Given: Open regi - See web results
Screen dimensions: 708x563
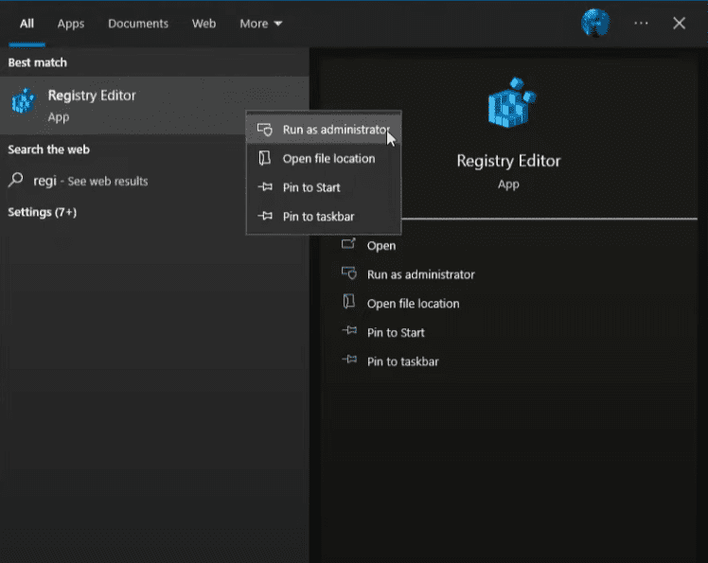Looking at the screenshot, I should click(x=90, y=181).
